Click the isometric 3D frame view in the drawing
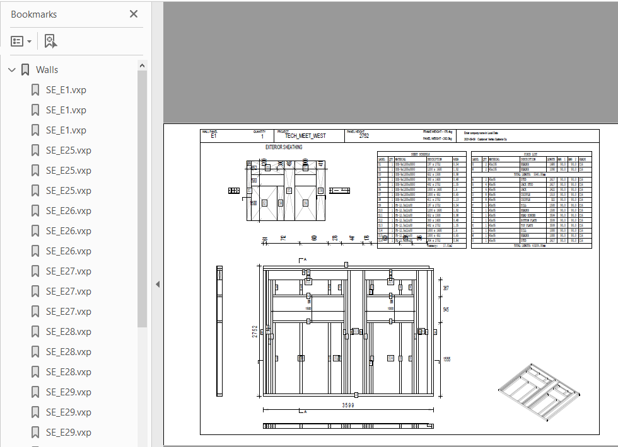The height and width of the screenshot is (447, 618). [538, 392]
